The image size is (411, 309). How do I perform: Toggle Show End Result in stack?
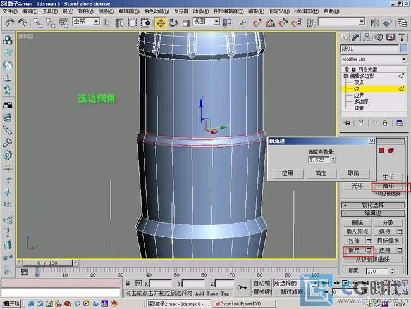tap(361, 123)
